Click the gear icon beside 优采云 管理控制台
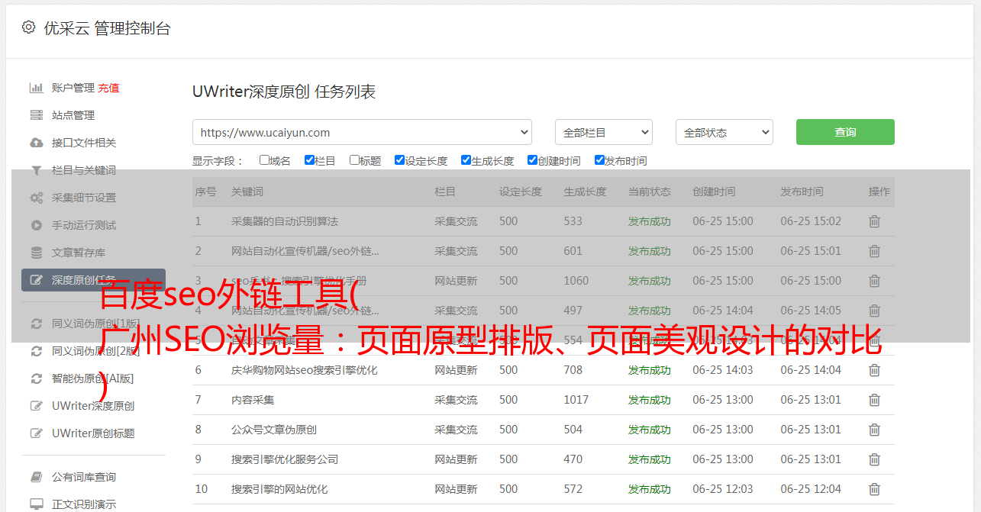The width and height of the screenshot is (981, 512). pyautogui.click(x=28, y=27)
